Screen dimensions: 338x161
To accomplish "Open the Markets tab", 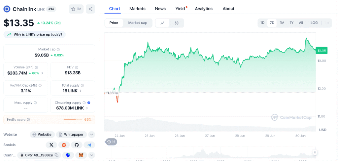I will click(x=137, y=9).
